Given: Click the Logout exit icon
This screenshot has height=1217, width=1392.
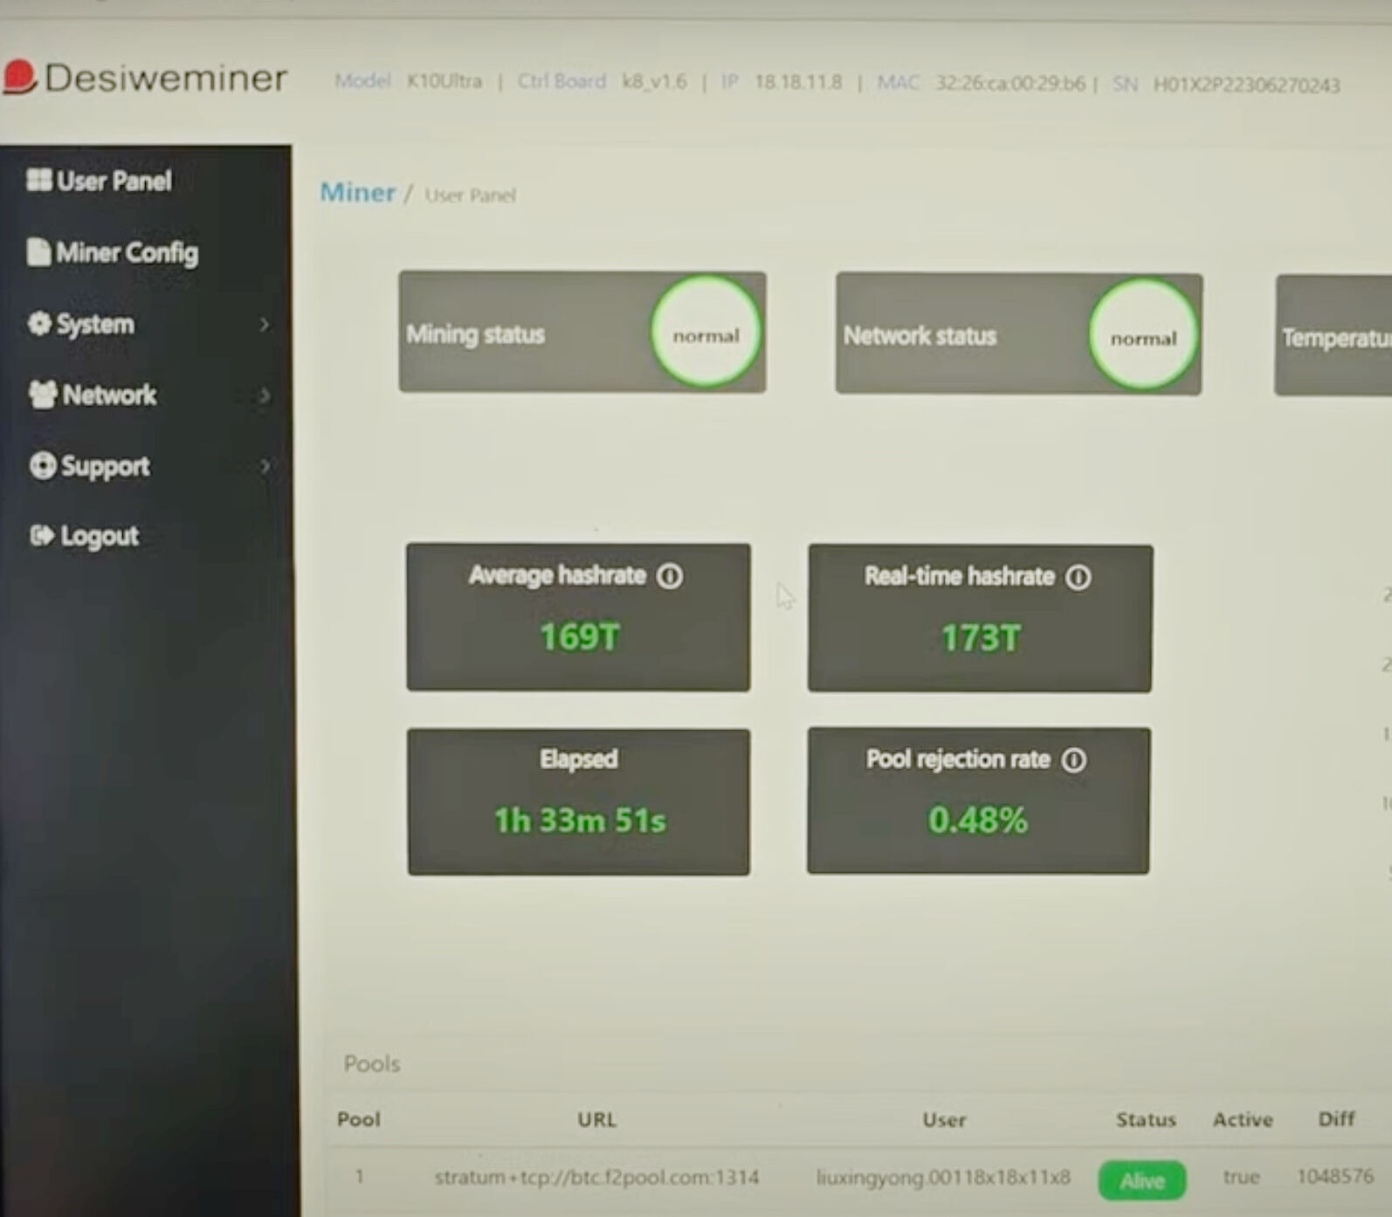Looking at the screenshot, I should (41, 535).
